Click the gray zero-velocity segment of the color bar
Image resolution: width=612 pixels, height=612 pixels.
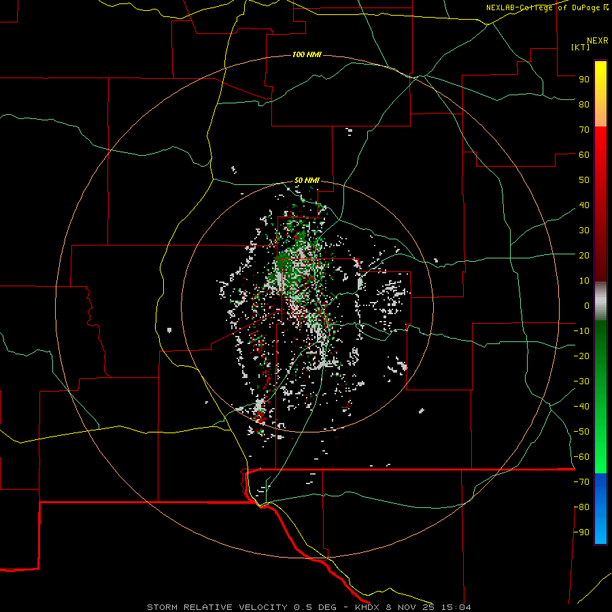(600, 301)
